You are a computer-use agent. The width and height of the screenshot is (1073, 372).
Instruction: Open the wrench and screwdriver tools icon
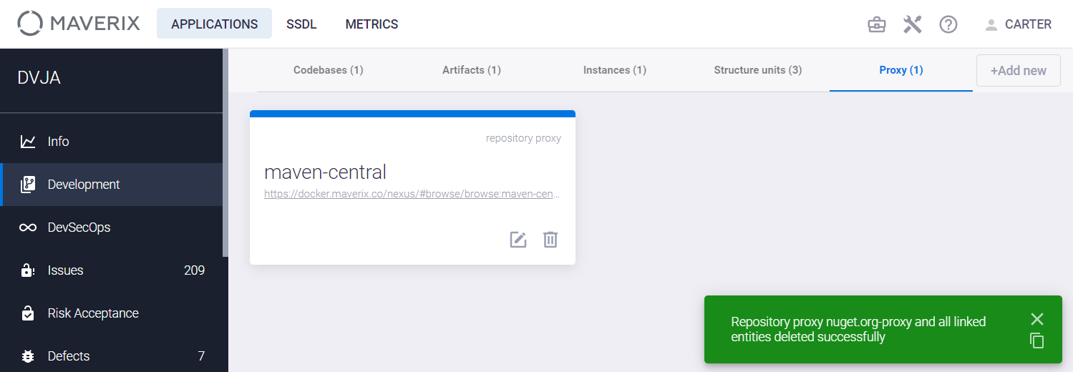point(912,24)
